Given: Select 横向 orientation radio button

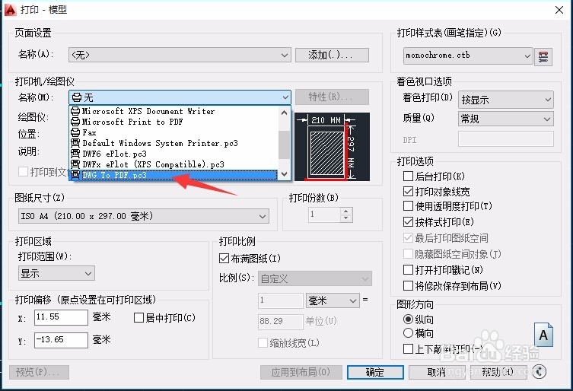Looking at the screenshot, I should point(408,333).
